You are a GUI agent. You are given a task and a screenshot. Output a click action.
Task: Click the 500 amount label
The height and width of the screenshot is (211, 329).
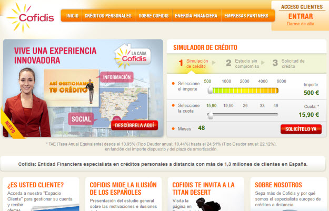[x=207, y=81]
